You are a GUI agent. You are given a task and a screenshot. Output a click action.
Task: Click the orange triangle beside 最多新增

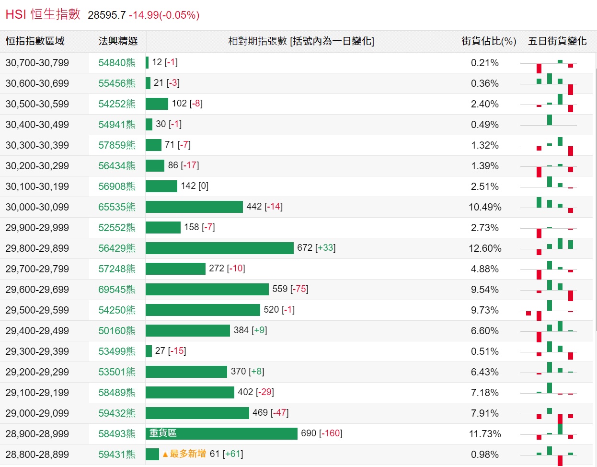click(x=165, y=454)
